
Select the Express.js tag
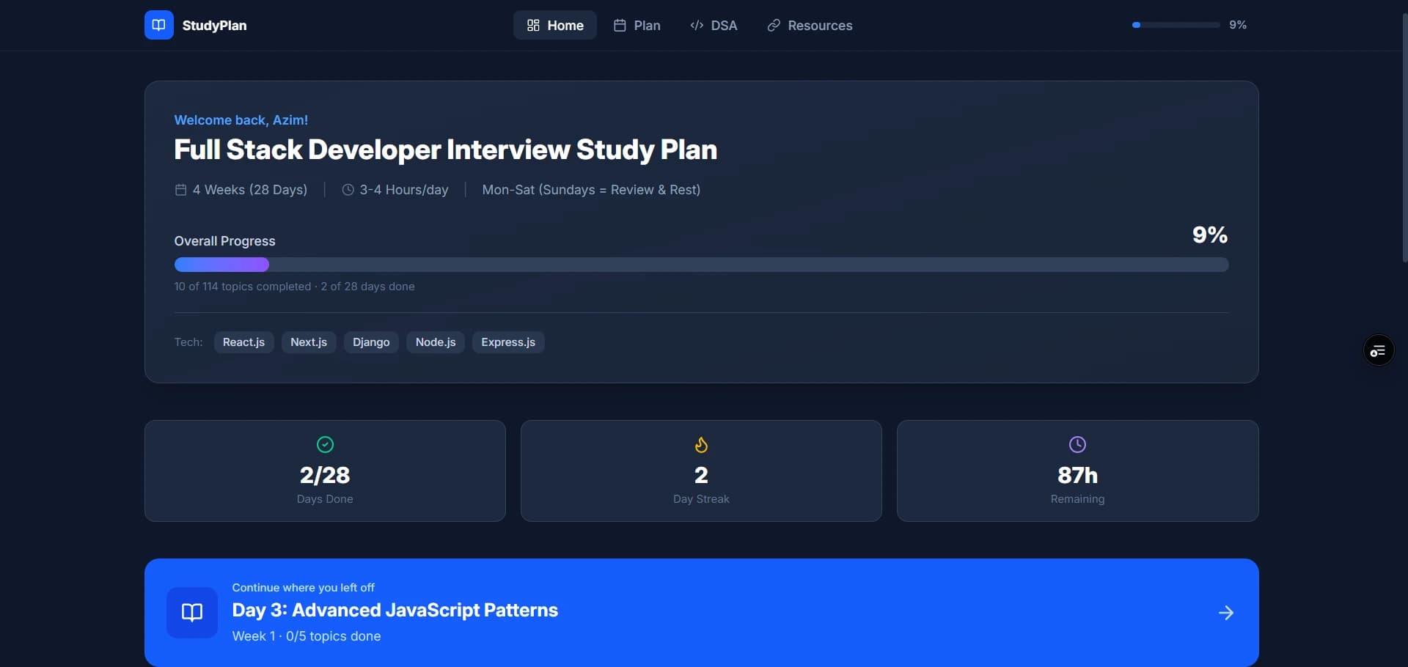pyautogui.click(x=507, y=342)
